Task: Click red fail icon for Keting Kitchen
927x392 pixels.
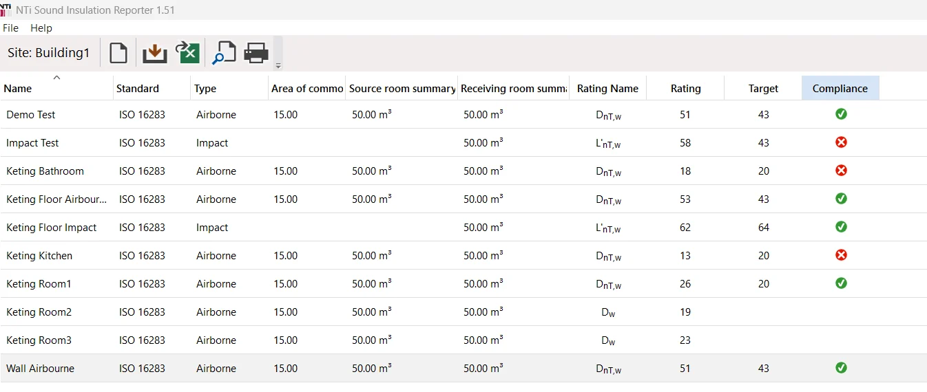Action: coord(841,255)
